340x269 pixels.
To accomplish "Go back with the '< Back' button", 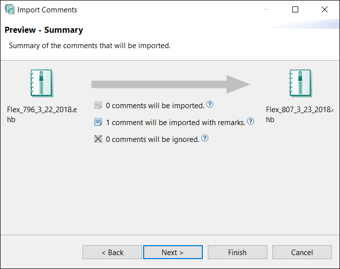I will tap(112, 252).
